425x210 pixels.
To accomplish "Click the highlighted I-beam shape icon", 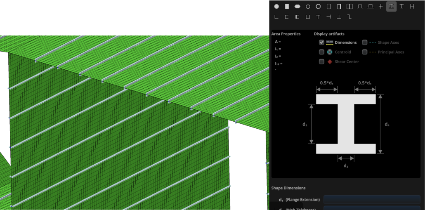I will point(391,7).
